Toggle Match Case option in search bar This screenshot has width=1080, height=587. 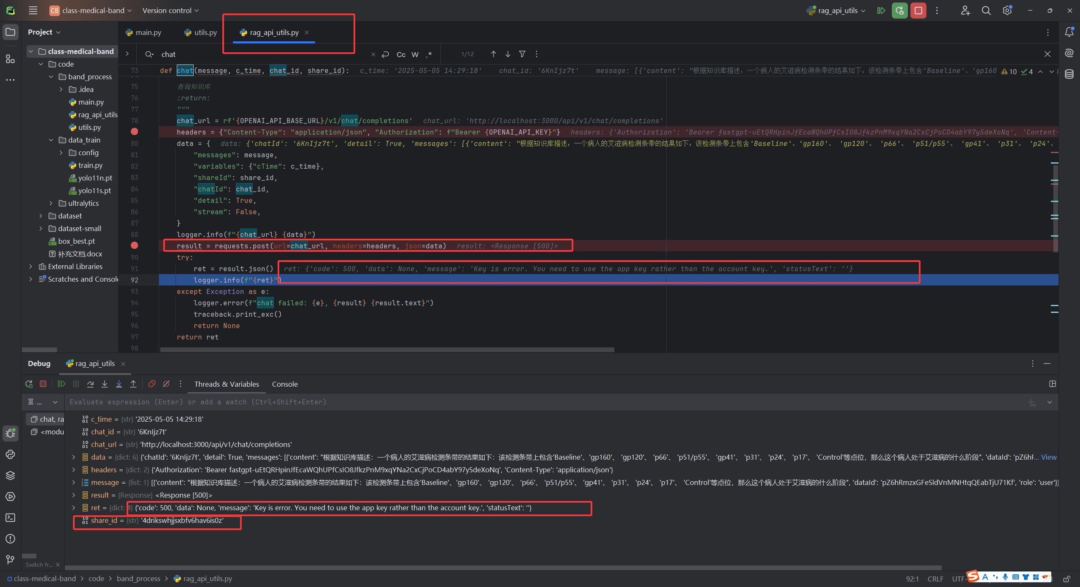401,54
